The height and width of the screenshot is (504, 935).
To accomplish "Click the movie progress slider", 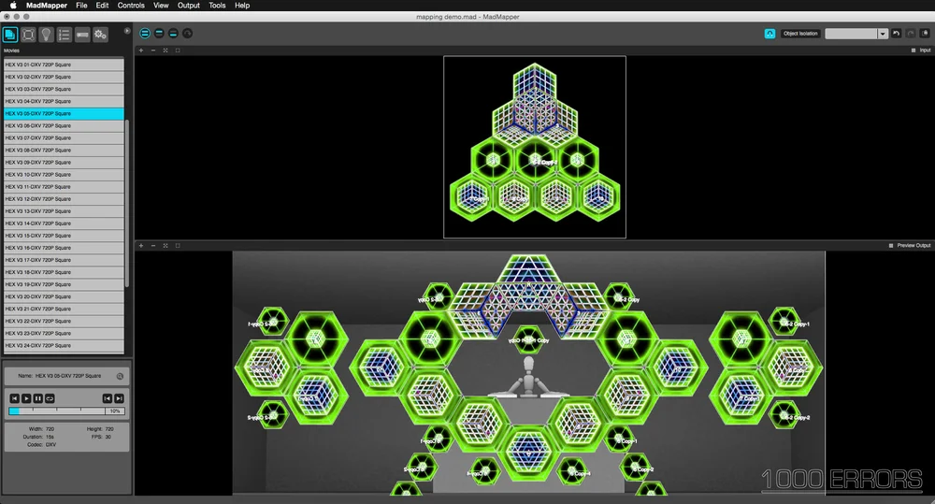I will point(57,410).
